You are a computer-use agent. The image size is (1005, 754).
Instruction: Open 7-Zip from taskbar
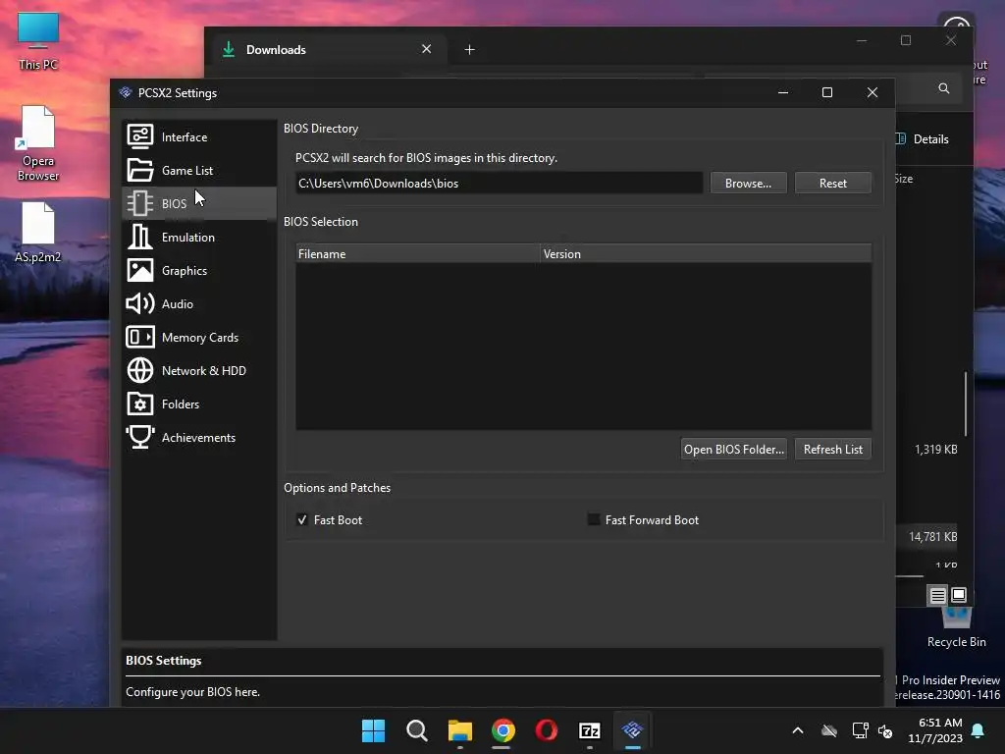(x=590, y=730)
